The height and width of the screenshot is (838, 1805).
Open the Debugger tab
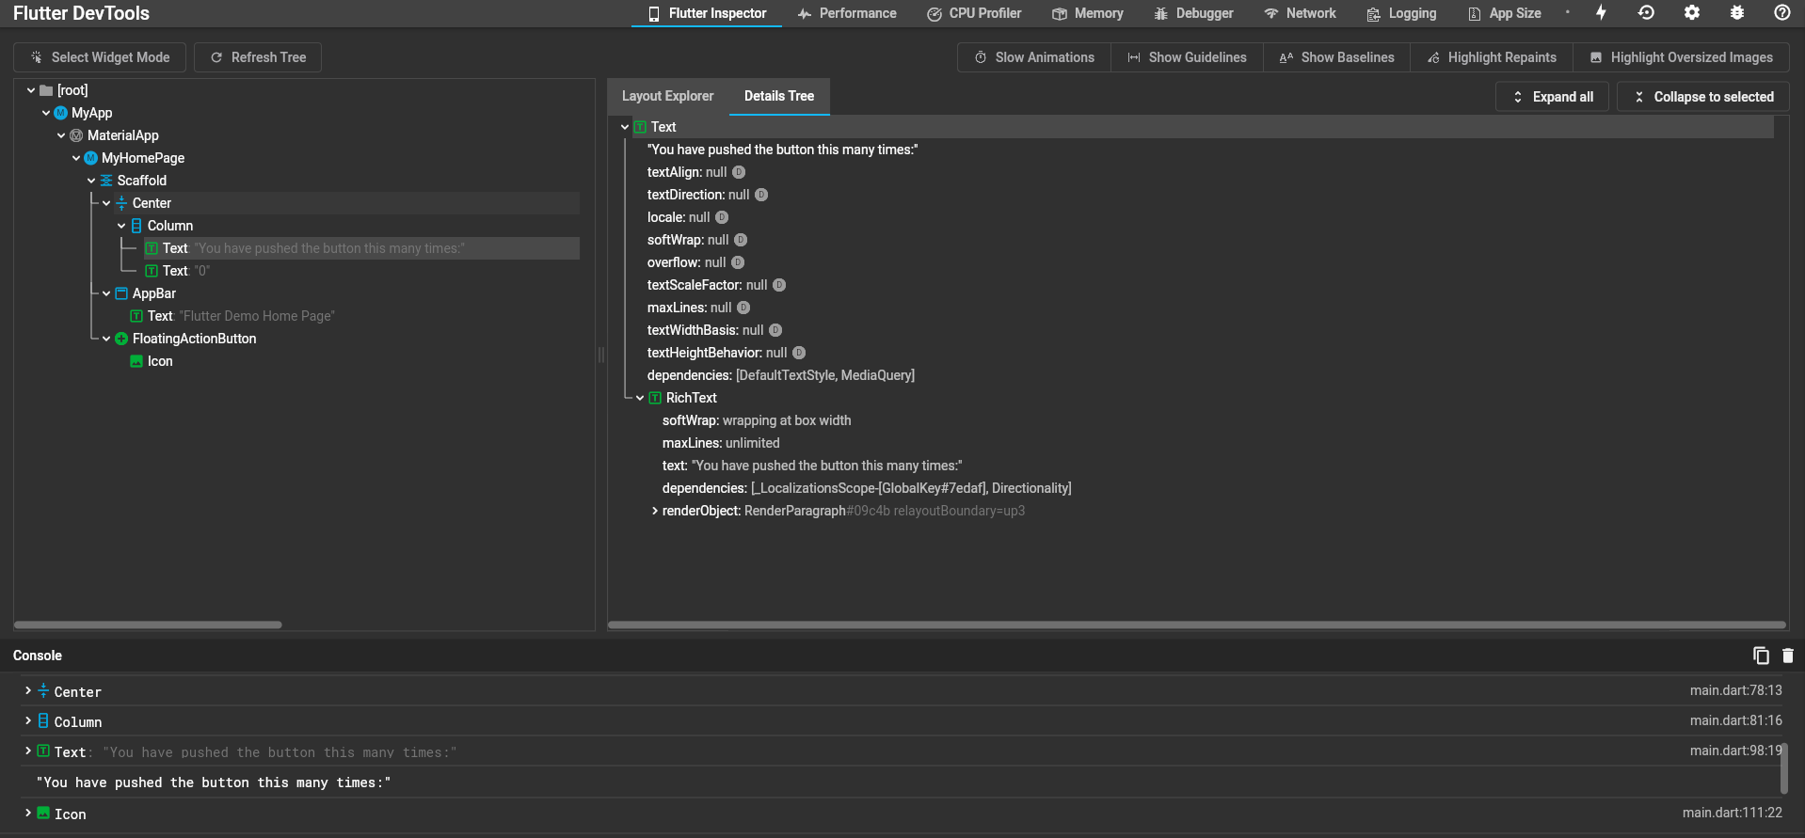point(1193,13)
